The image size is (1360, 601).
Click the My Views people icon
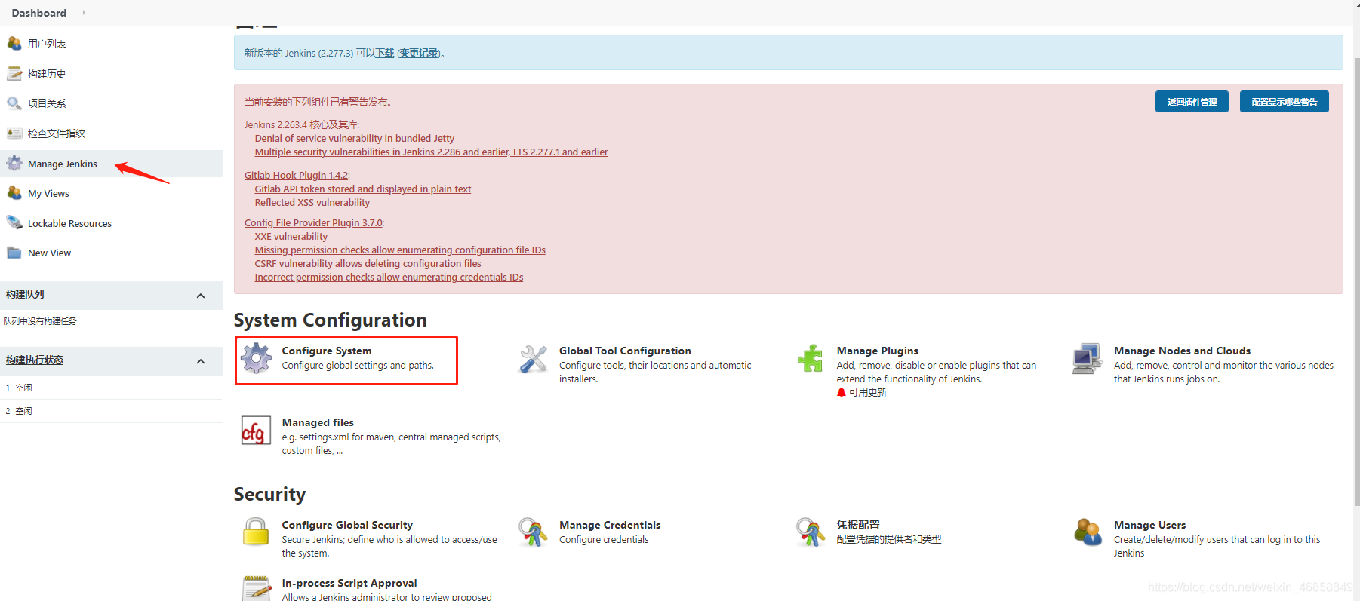(x=14, y=193)
